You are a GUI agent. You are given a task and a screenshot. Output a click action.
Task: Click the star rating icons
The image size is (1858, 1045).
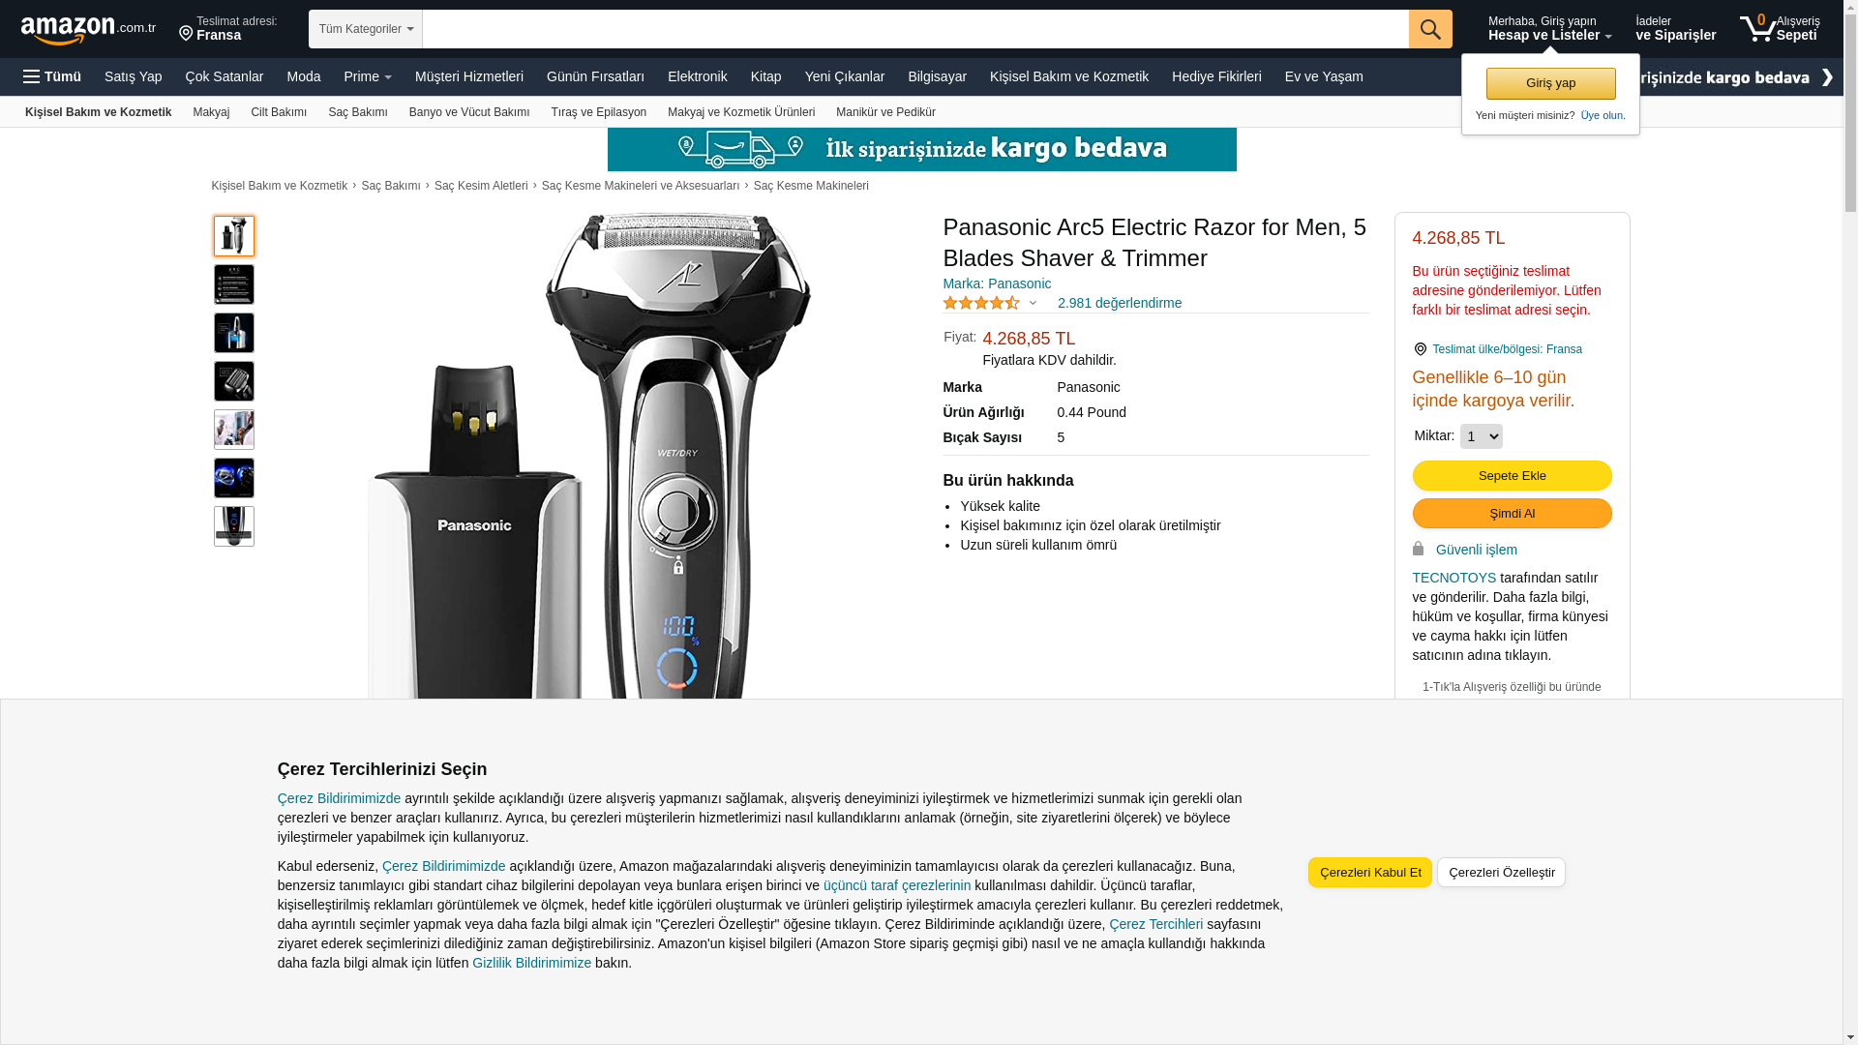[981, 303]
